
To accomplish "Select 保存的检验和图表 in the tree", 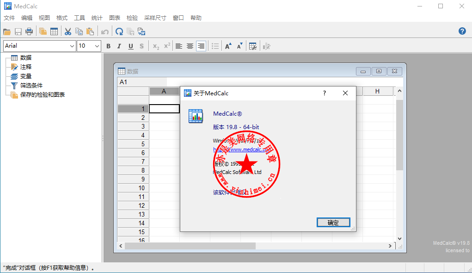I will [x=43, y=94].
